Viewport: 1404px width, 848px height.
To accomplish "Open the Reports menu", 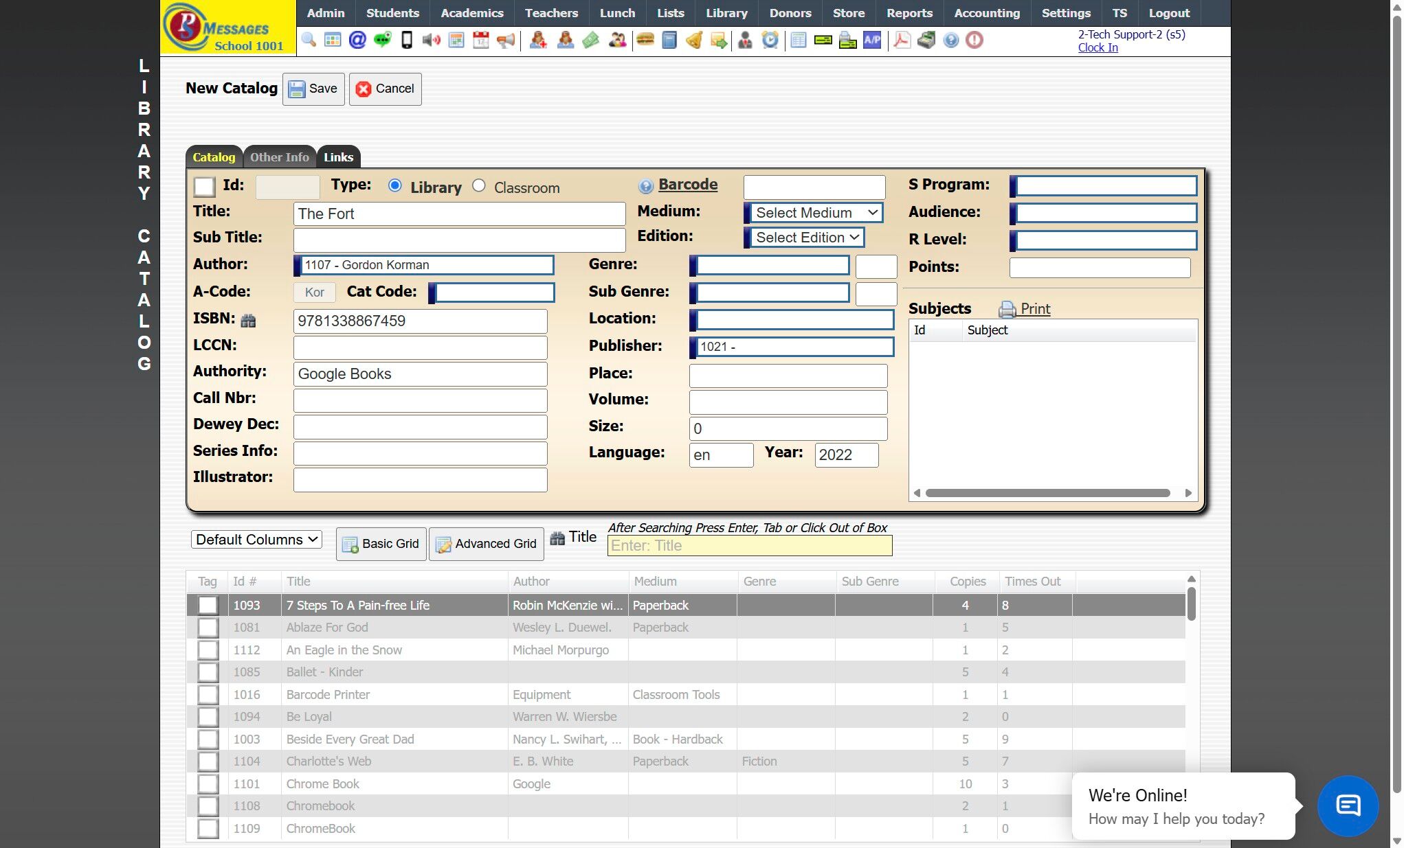I will (909, 13).
